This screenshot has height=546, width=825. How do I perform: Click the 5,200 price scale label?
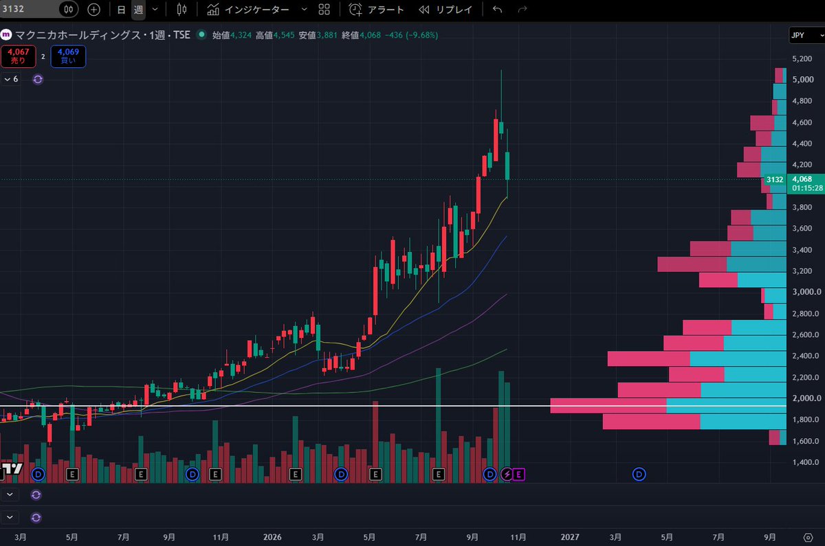click(x=802, y=59)
